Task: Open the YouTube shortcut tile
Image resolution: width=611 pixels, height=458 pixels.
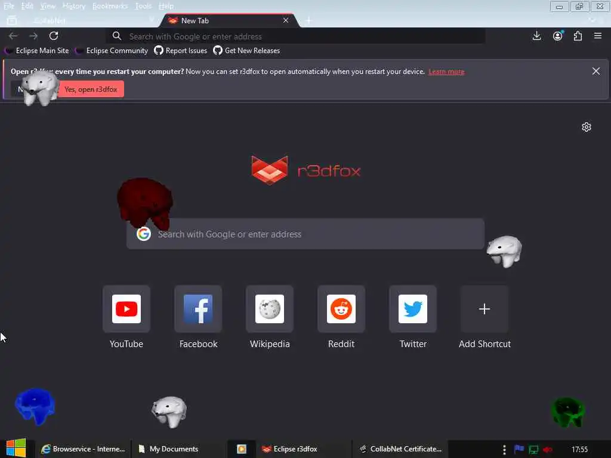Action: coord(126,309)
